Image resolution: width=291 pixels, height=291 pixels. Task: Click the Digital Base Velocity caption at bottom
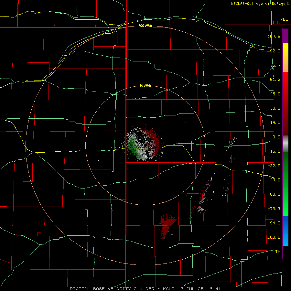point(145,289)
